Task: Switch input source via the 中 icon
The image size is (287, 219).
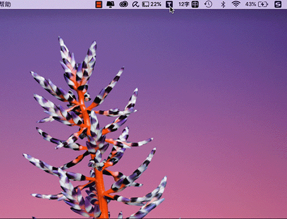Action: [195, 5]
